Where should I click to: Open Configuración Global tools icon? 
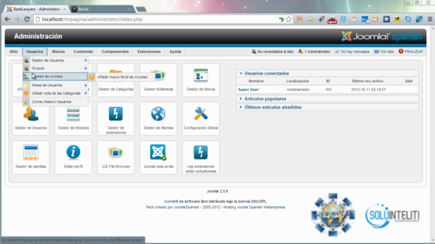click(201, 119)
